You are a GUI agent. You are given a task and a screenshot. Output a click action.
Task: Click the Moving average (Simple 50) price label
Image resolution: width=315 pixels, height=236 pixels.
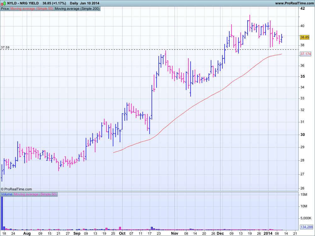pyautogui.click(x=32, y=8)
